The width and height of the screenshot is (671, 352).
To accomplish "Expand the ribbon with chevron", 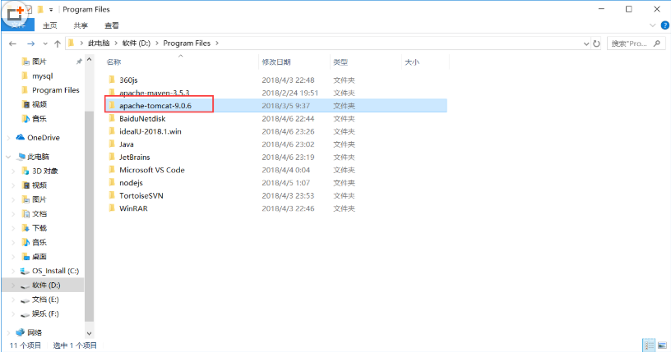I will tap(653, 25).
